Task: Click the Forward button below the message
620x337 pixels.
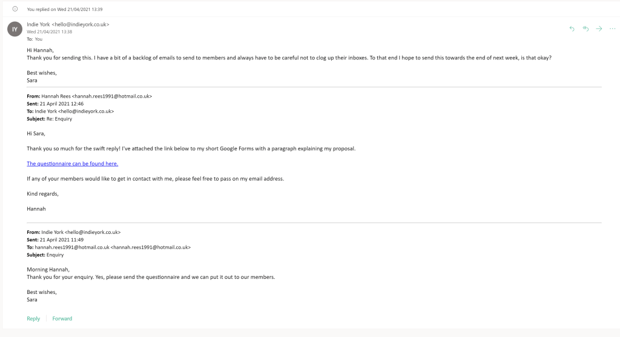Action: [62, 318]
